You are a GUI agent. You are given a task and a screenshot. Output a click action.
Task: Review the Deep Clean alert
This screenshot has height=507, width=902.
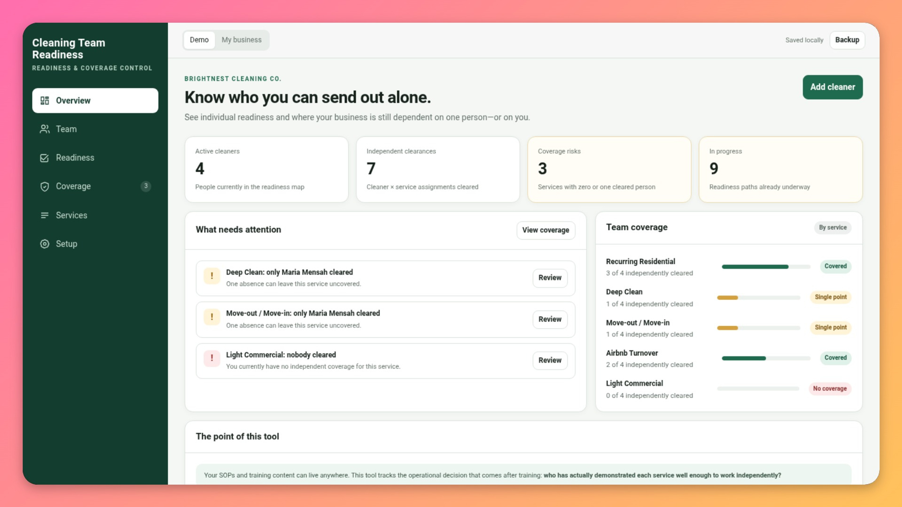(x=550, y=278)
